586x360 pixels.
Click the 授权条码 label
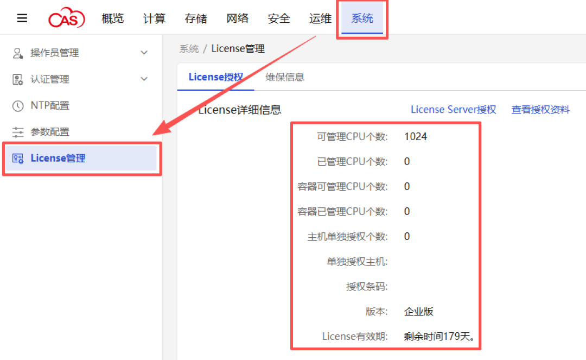367,287
